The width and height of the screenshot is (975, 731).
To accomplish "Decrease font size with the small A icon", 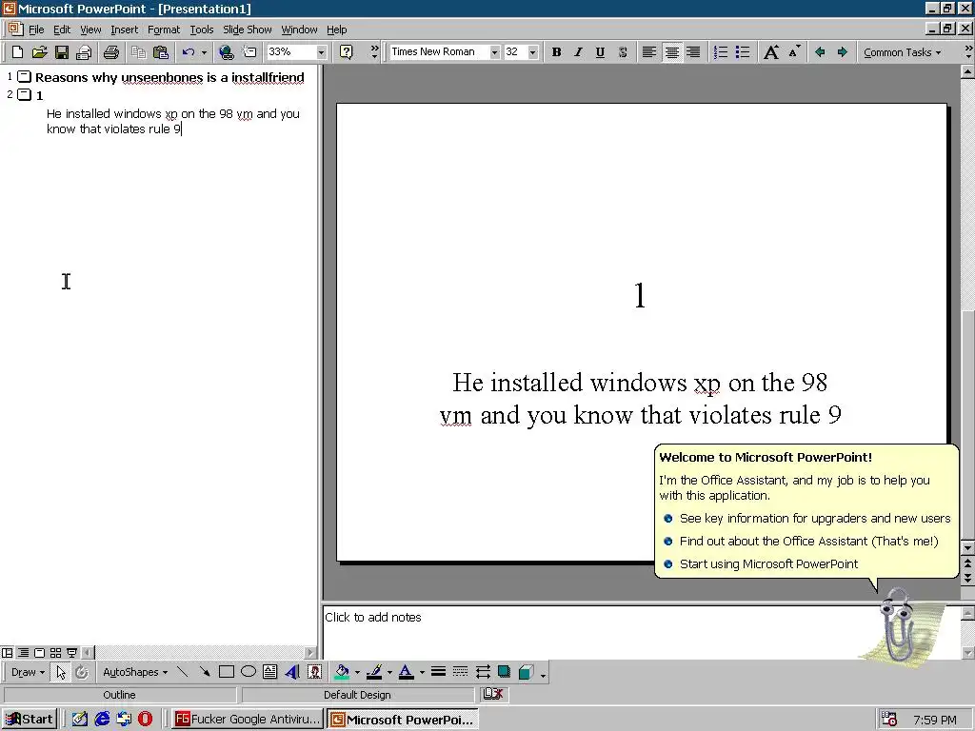I will click(793, 52).
